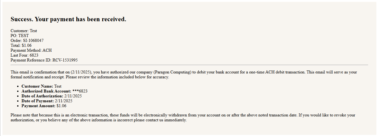Viewport: 378px width, 136px height.
Task: Click the 'Last Four: 6823' line
Action: point(24,55)
